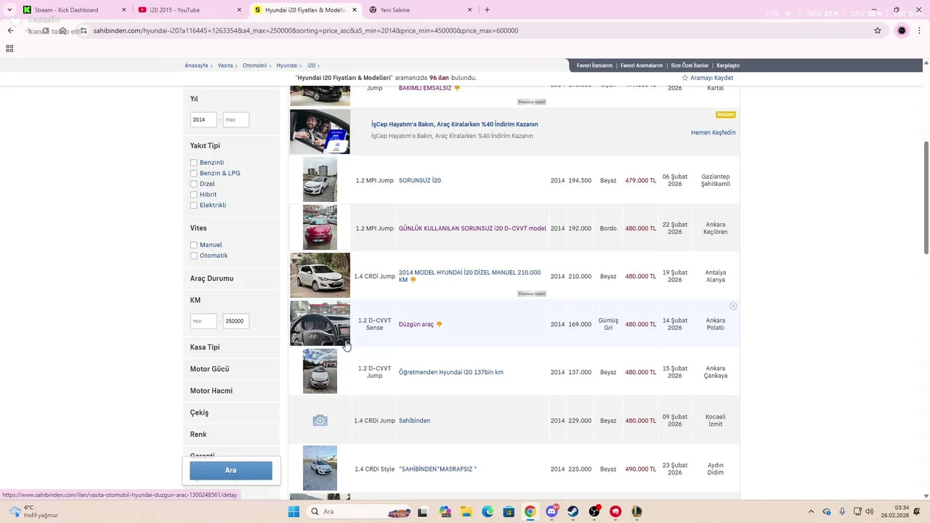930x523 pixels.
Task: Open the tab search dropdown arrow
Action: click(x=9, y=10)
